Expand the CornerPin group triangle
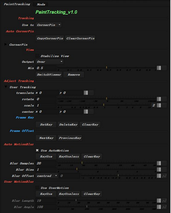The height and width of the screenshot is (213, 171). tap(5, 44)
